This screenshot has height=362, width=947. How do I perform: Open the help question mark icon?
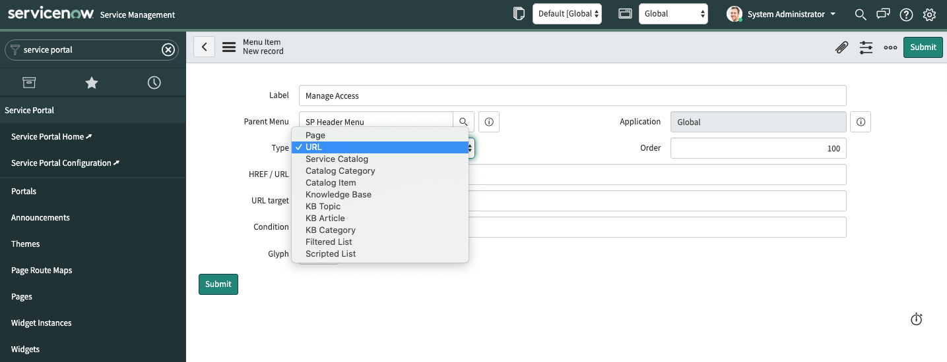pos(906,14)
